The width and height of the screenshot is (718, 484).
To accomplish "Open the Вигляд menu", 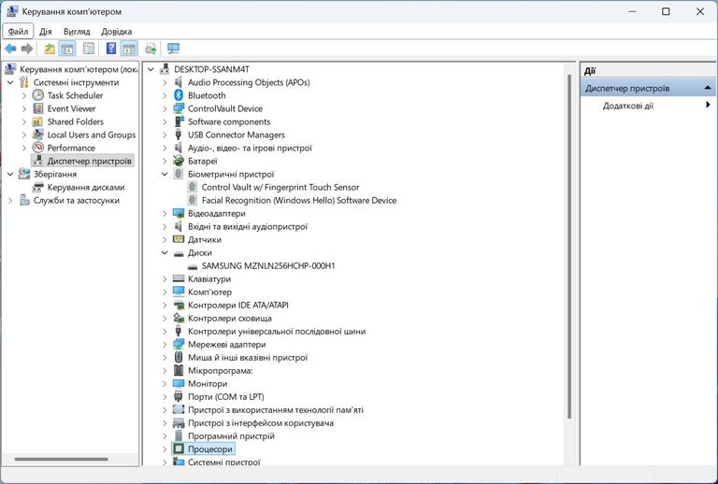I will (77, 31).
